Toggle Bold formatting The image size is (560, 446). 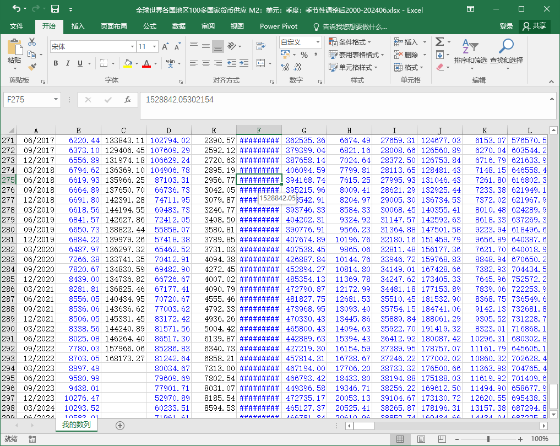(x=56, y=63)
